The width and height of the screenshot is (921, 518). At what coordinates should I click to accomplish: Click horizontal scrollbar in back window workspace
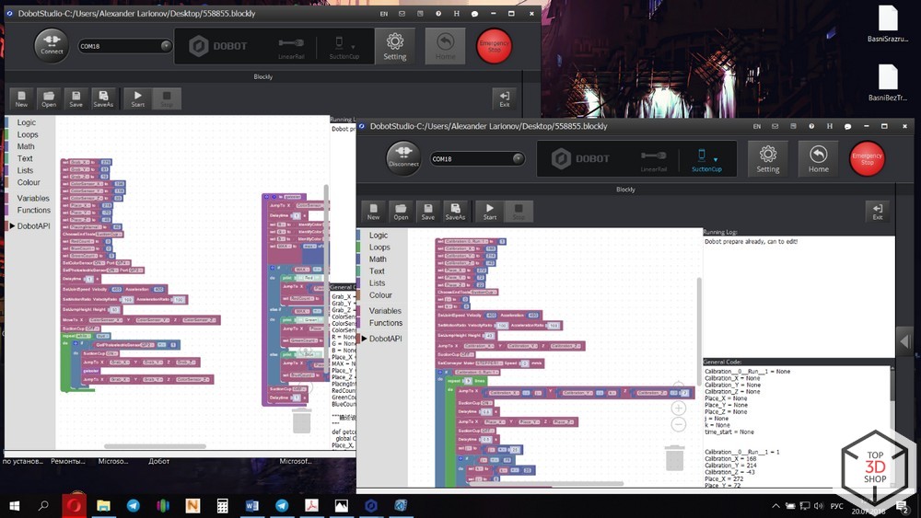[155, 446]
